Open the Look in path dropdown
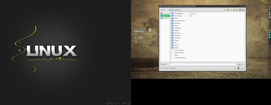The height and width of the screenshot is (105, 271). (x=197, y=10)
